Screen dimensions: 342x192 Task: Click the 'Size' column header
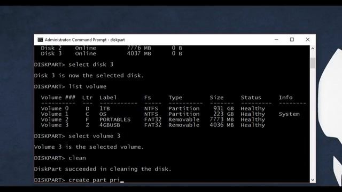pos(216,98)
